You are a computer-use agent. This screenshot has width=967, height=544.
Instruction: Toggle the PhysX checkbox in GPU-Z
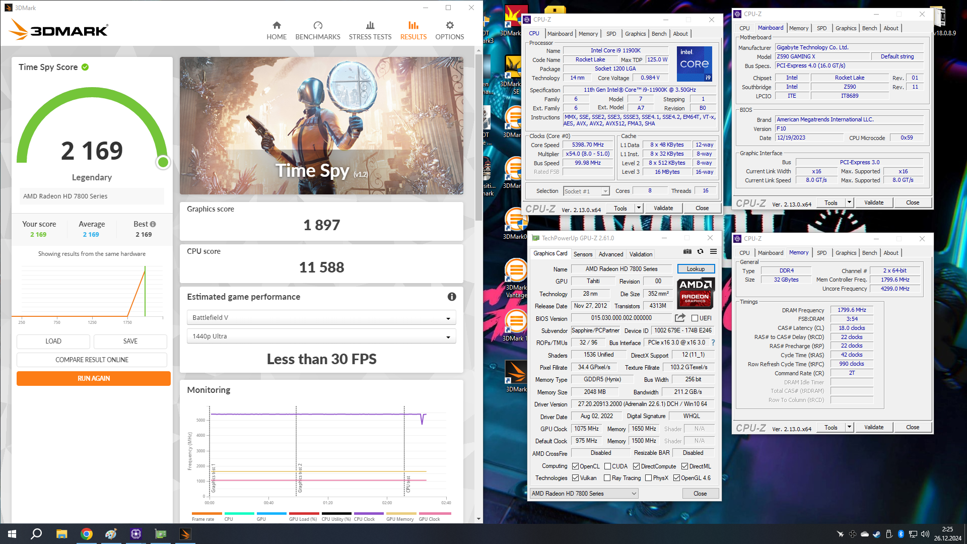[x=648, y=478]
